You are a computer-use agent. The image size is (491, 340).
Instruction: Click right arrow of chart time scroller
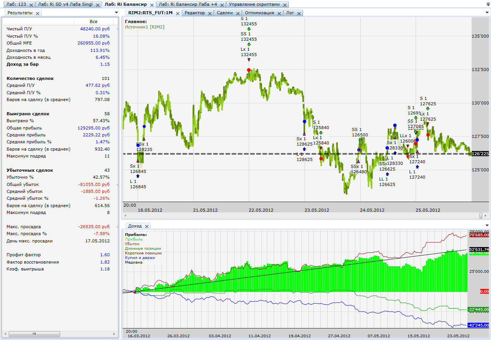[x=485, y=216]
